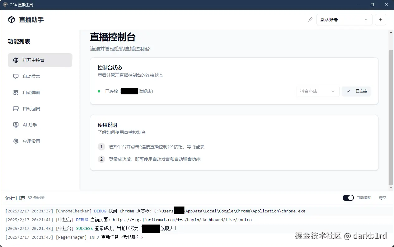The height and width of the screenshot is (247, 394).
Task: Click the vertical scrollbar thumb of main panel
Action: (x=391, y=117)
